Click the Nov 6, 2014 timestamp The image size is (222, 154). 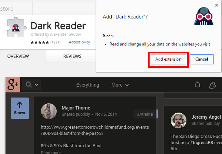pos(106,114)
